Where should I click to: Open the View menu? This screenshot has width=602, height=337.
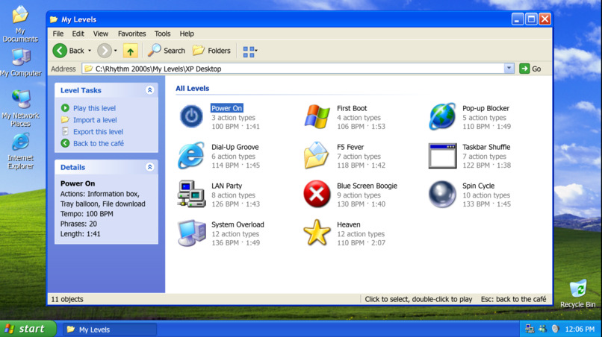(101, 34)
